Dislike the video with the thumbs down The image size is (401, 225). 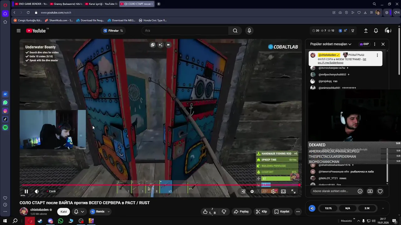click(224, 212)
